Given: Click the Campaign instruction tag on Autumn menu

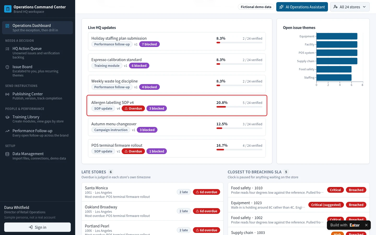Looking at the screenshot, I should coord(111,130).
